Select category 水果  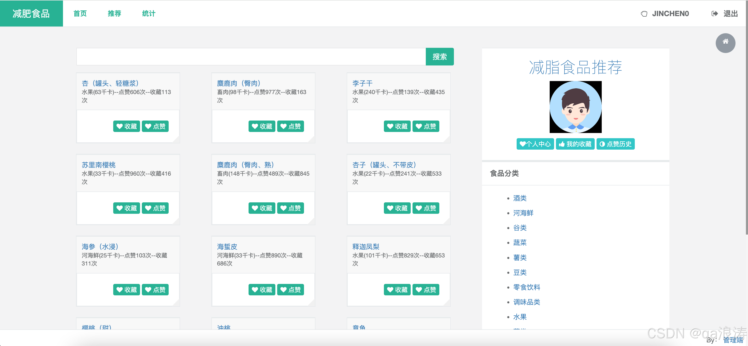pyautogui.click(x=519, y=317)
